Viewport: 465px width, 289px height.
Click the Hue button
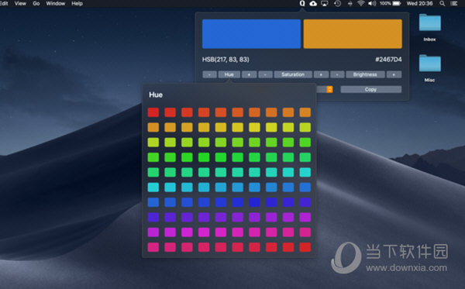(229, 74)
